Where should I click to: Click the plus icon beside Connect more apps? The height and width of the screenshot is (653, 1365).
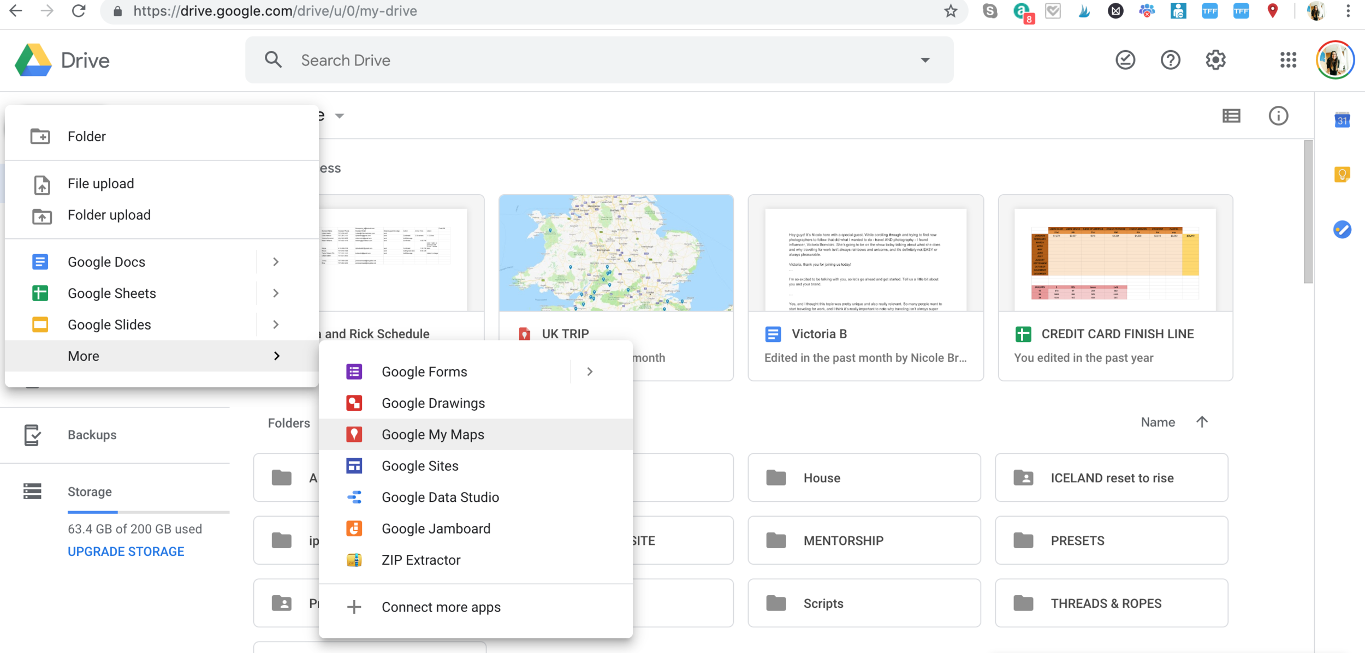click(x=354, y=607)
